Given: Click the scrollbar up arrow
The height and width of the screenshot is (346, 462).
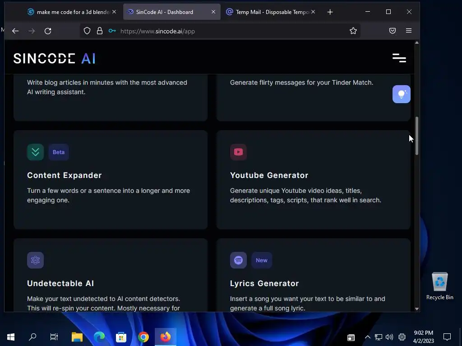Looking at the screenshot, I should click(416, 43).
